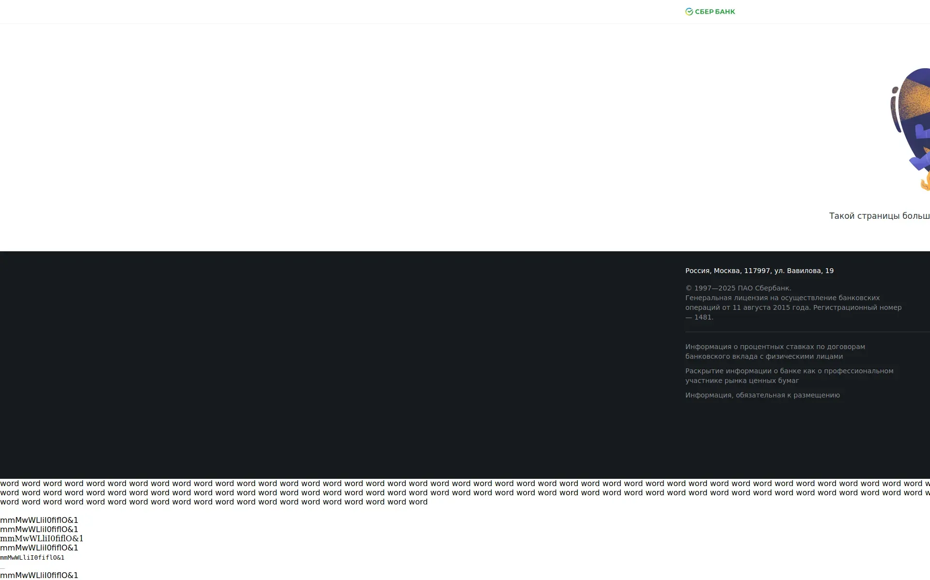Screen dimensions: 930x580
Task: Click the registration number '— 1481.' text
Action: pyautogui.click(x=699, y=317)
